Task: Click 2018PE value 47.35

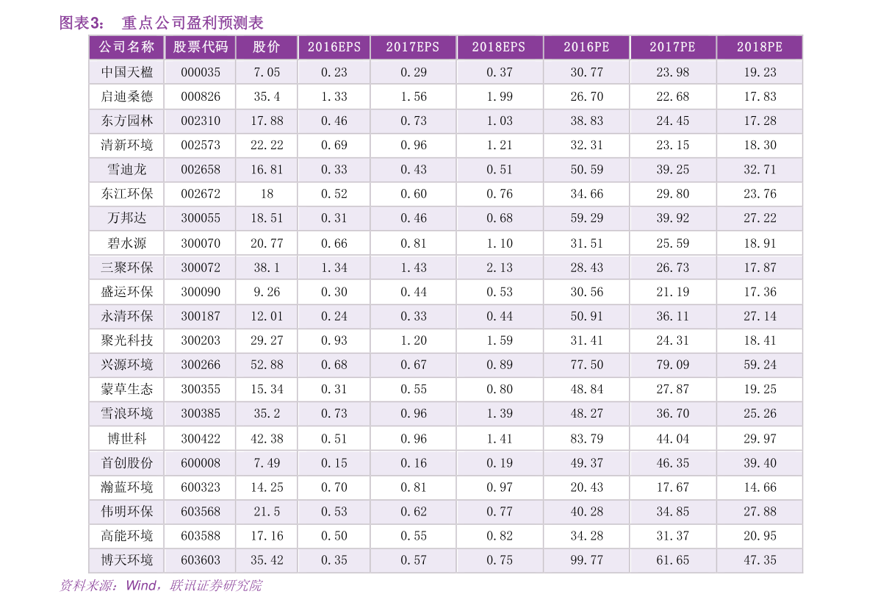Action: click(760, 560)
